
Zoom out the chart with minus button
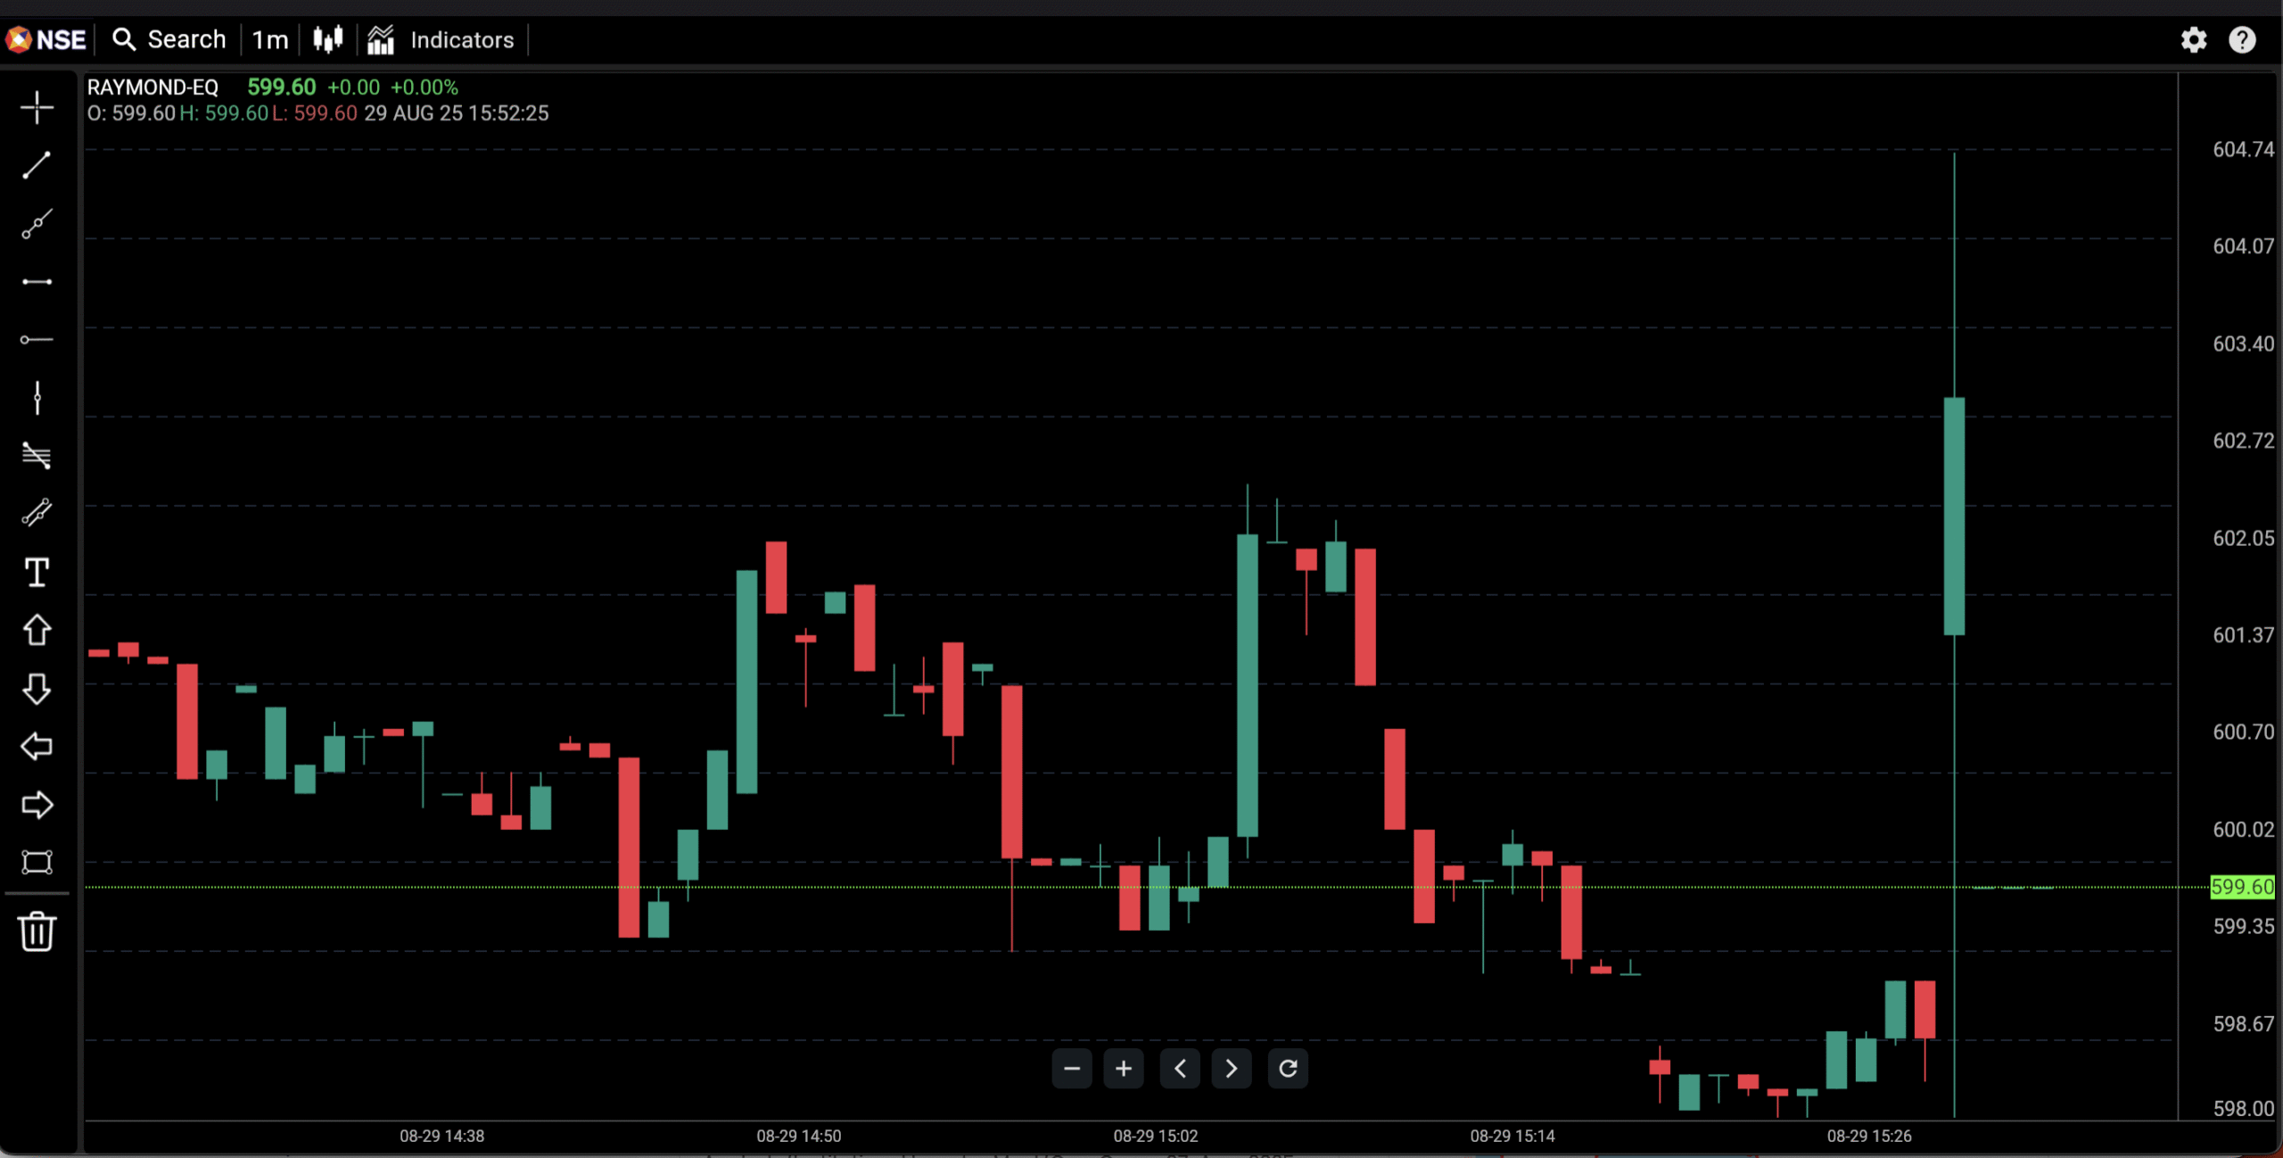click(x=1071, y=1068)
